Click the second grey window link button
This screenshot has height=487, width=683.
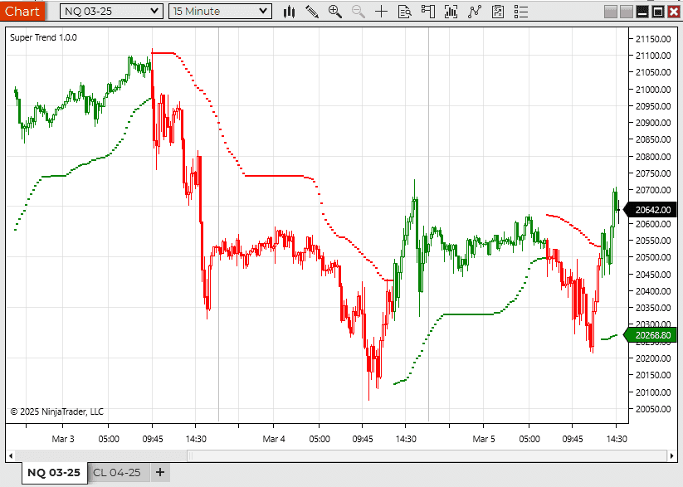[x=627, y=12]
